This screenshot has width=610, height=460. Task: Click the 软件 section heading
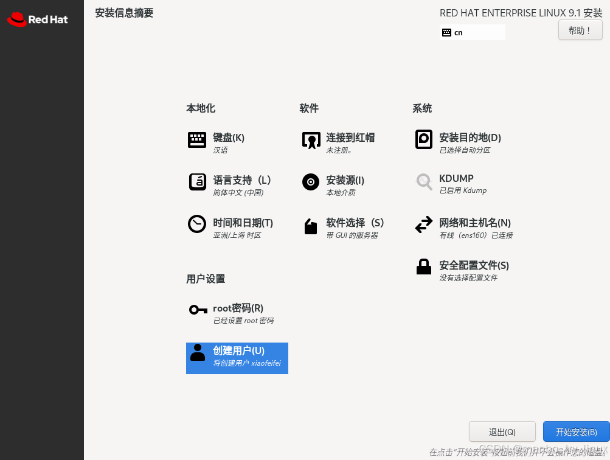tap(309, 108)
